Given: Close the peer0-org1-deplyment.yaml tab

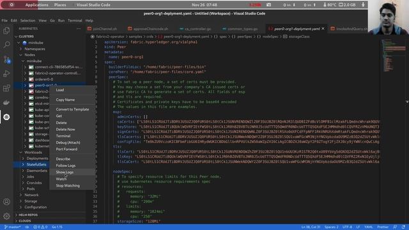Looking at the screenshot, I should point(323,29).
